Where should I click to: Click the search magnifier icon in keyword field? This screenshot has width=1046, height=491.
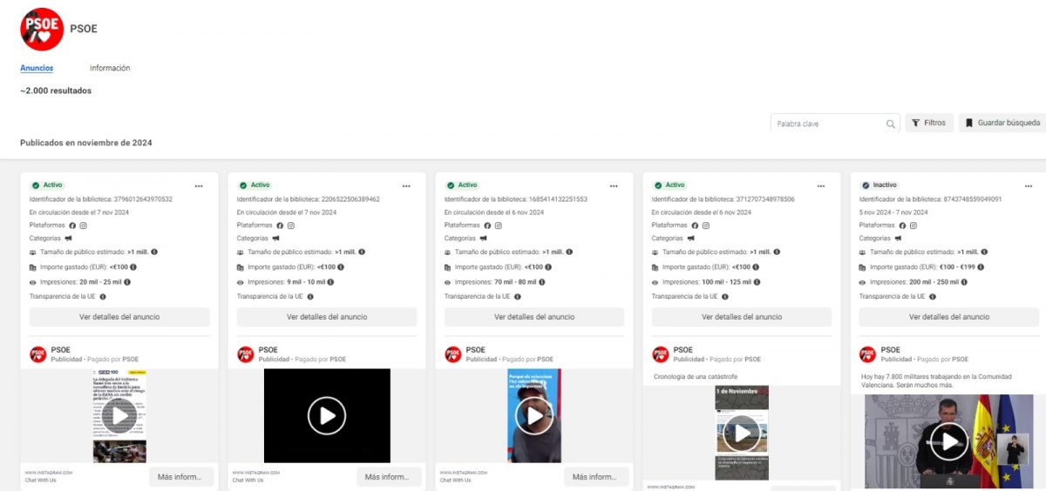(891, 124)
